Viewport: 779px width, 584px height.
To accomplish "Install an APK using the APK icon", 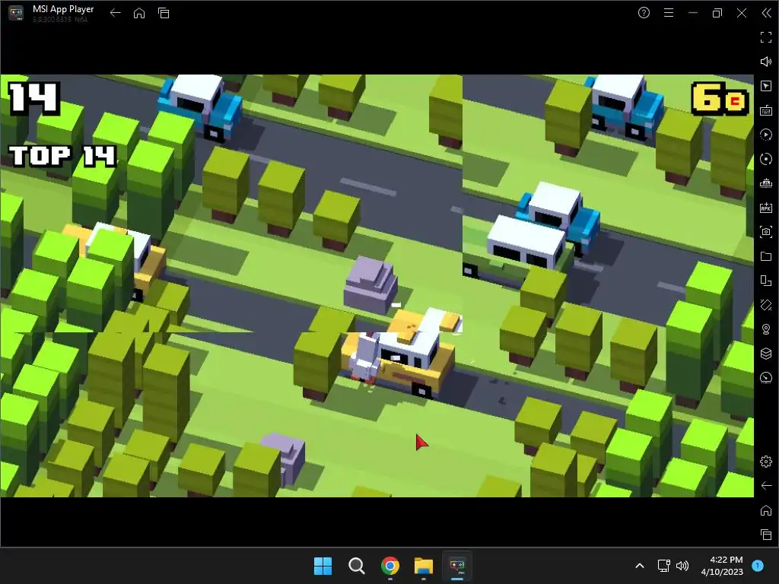I will pos(765,208).
